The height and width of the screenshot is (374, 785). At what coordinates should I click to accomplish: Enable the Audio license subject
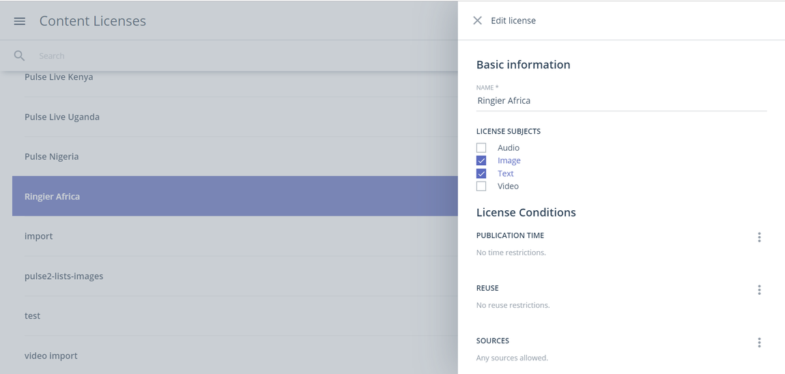[x=481, y=147]
